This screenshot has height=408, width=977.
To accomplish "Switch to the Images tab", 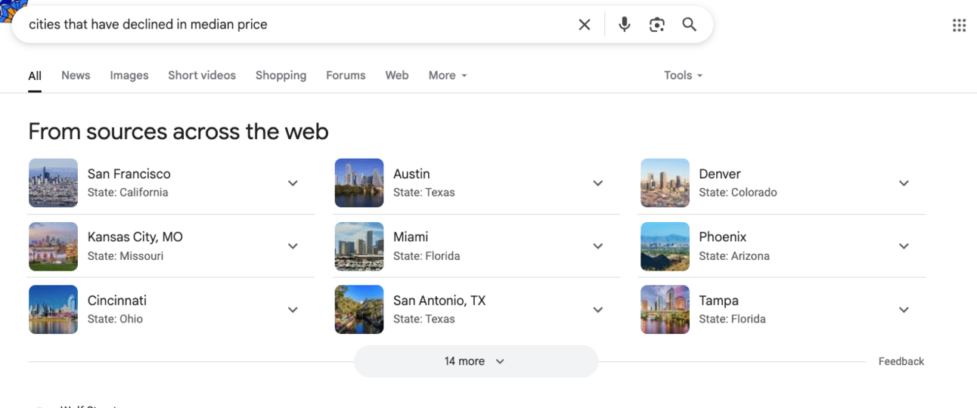I will pyautogui.click(x=129, y=76).
